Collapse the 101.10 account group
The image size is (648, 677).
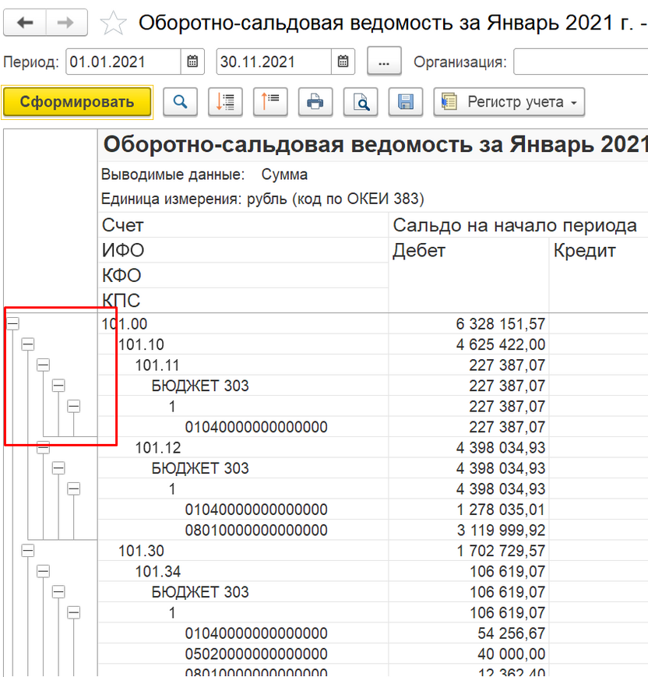coord(28,344)
